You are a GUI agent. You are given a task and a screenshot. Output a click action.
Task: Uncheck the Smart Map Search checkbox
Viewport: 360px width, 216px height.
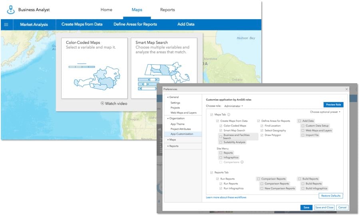click(x=221, y=130)
